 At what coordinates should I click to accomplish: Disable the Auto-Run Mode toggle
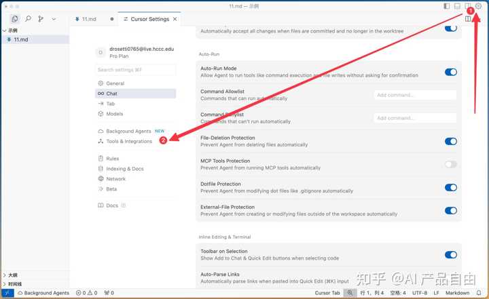coord(450,72)
